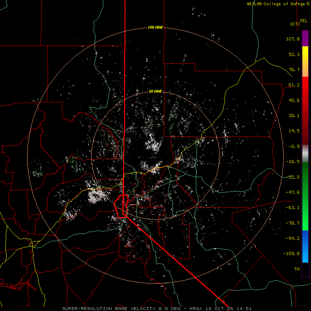Click the 45.6 legend value
Viewport: 311px width, 311px height.
[x=294, y=100]
